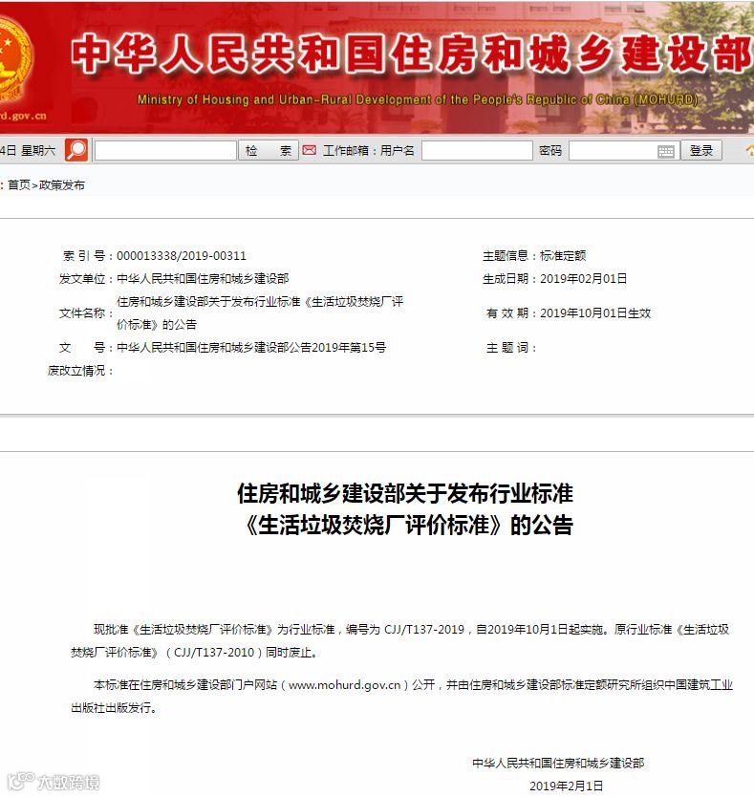754x797 pixels.
Task: Click the banner title 中华人民共和国住房和城乡建设部
Action: (x=411, y=54)
